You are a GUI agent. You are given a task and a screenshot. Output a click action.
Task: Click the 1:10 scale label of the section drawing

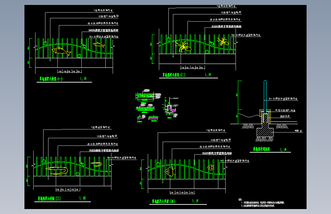tap(283, 150)
